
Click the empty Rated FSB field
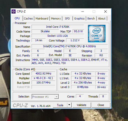pyautogui.click(x=43, y=87)
